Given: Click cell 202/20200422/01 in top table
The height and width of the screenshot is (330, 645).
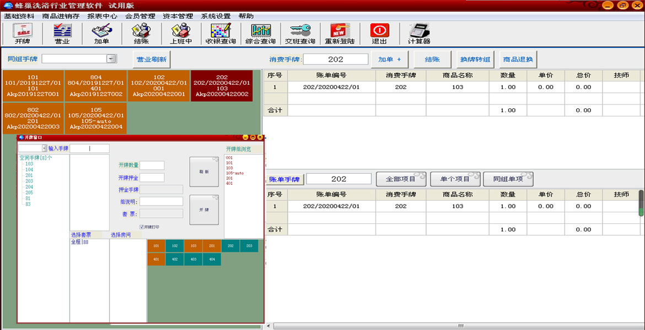Looking at the screenshot, I should [x=331, y=87].
